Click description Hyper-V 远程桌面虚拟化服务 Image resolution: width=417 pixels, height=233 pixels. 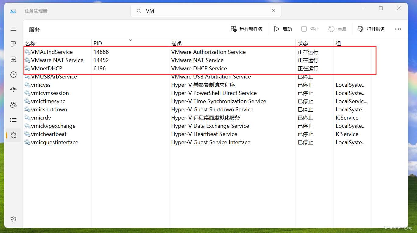[x=206, y=118]
